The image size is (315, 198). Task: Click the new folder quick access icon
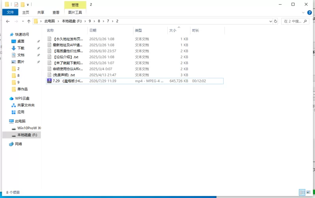tap(23, 4)
